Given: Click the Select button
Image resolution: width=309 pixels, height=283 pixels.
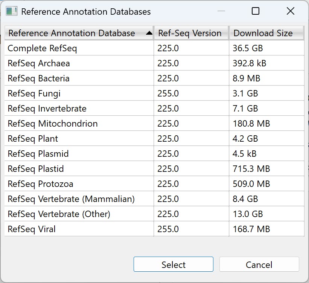Looking at the screenshot, I should (174, 264).
